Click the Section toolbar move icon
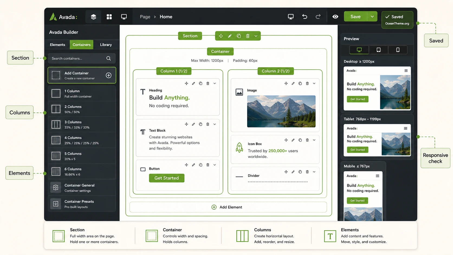This screenshot has height=255, width=453. click(221, 36)
